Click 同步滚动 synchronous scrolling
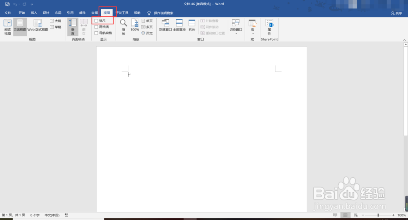The height and width of the screenshot is (220, 408). pos(209,27)
